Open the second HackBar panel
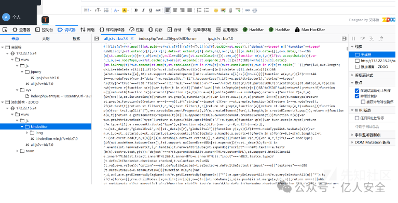Viewport: 398px width, 203px height. coord(279,30)
